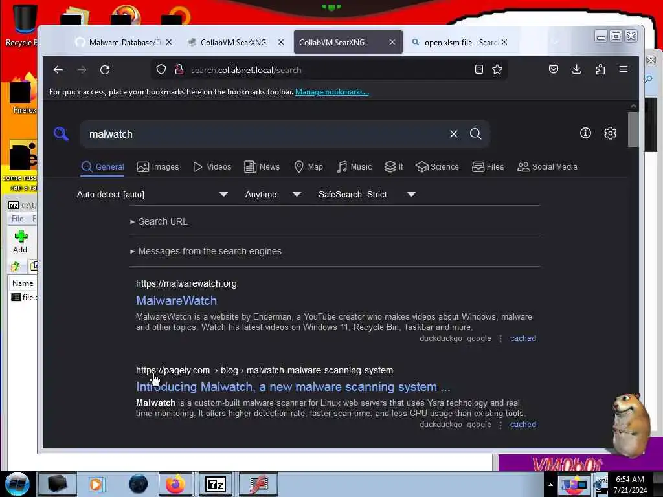Click the https://malwarewatch.org URL

tap(186, 283)
